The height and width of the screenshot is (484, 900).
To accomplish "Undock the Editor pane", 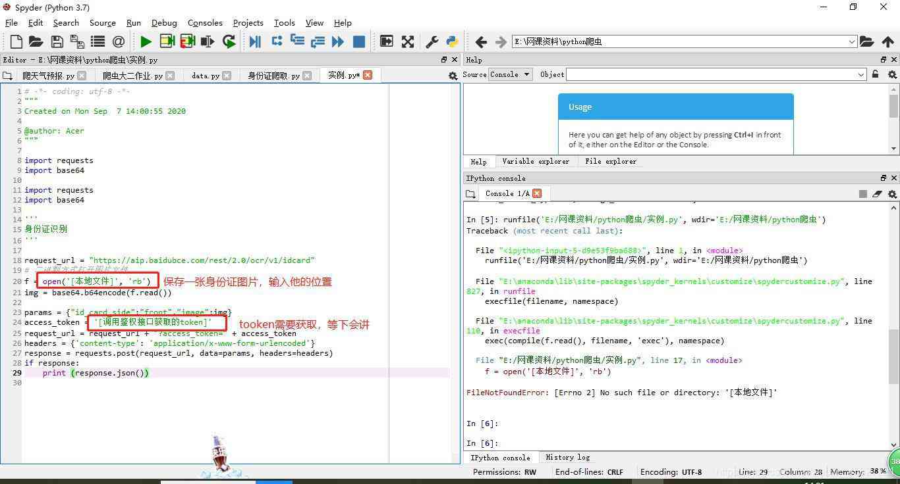I will pyautogui.click(x=444, y=59).
